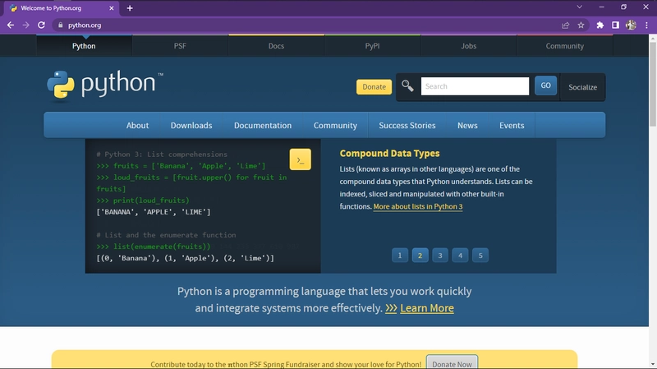Click the magnifying glass search icon
This screenshot has height=369, width=657.
click(407, 86)
